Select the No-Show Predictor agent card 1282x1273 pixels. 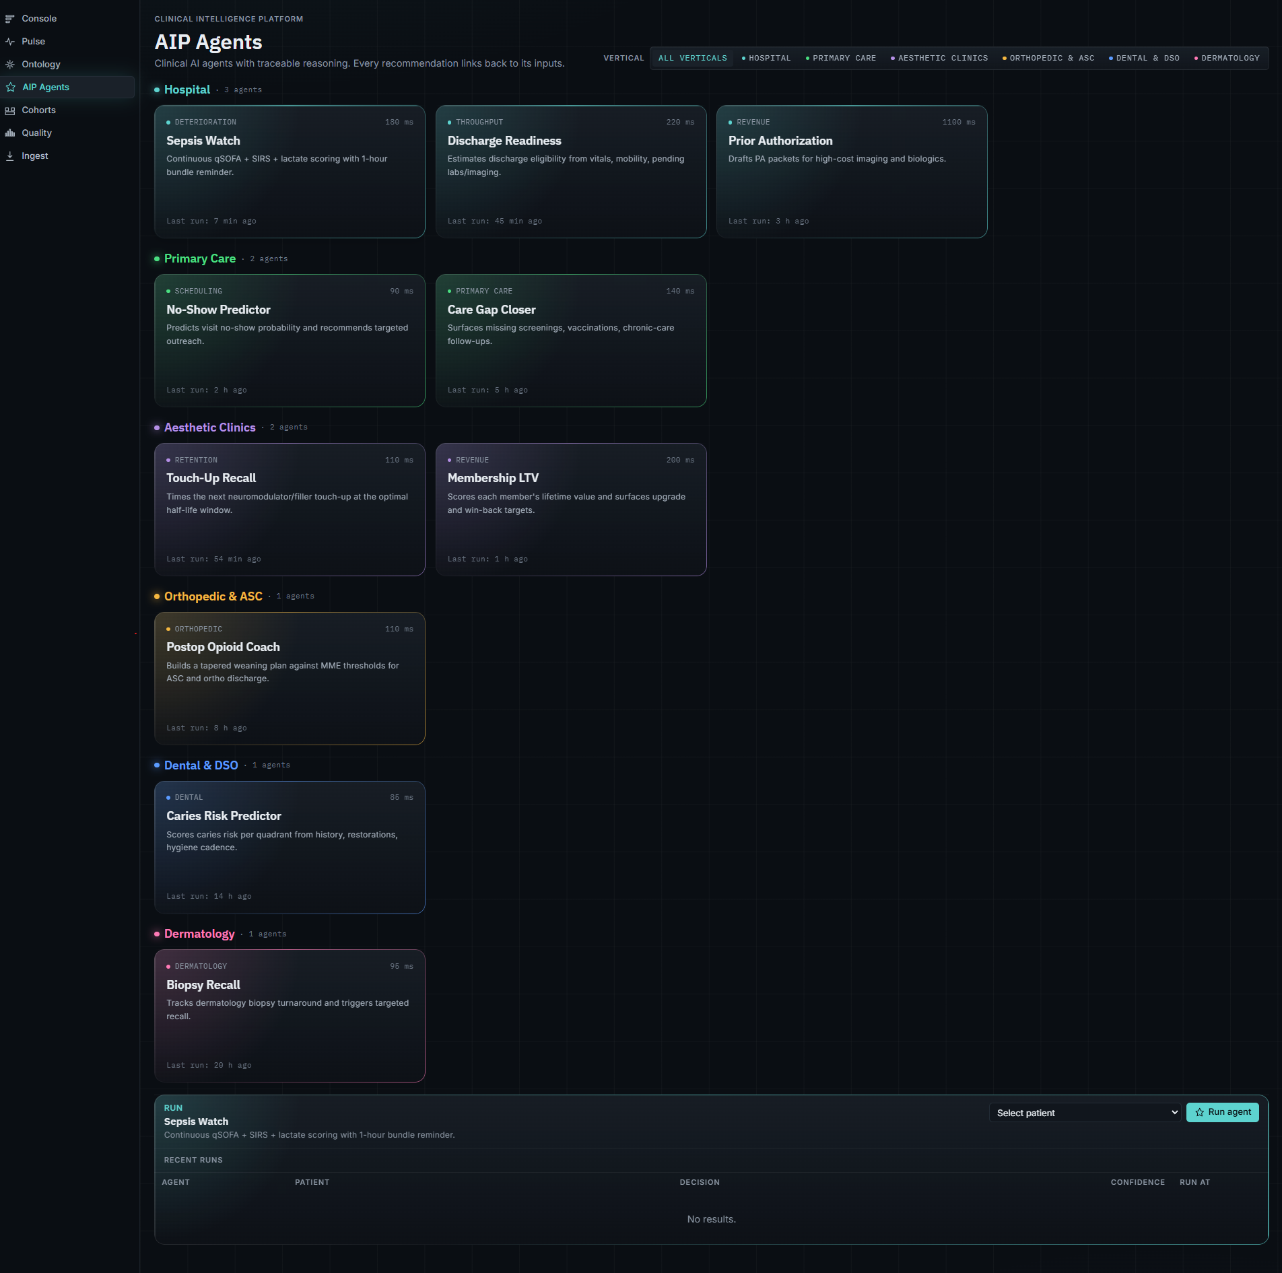coord(290,341)
